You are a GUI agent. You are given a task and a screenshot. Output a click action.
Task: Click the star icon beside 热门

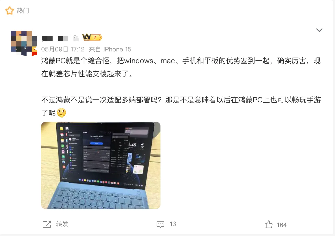[9, 11]
